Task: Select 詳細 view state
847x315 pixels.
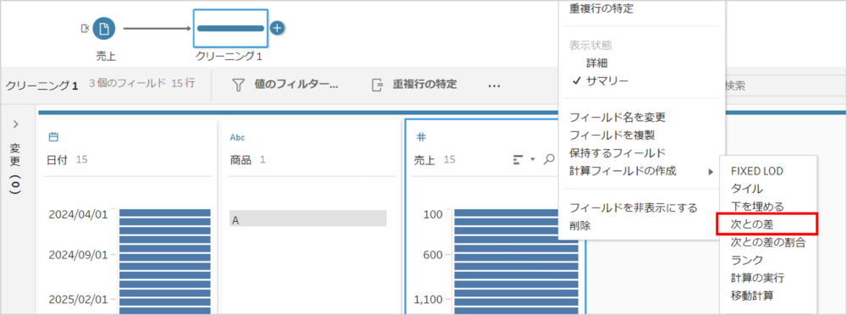Action: click(x=597, y=64)
